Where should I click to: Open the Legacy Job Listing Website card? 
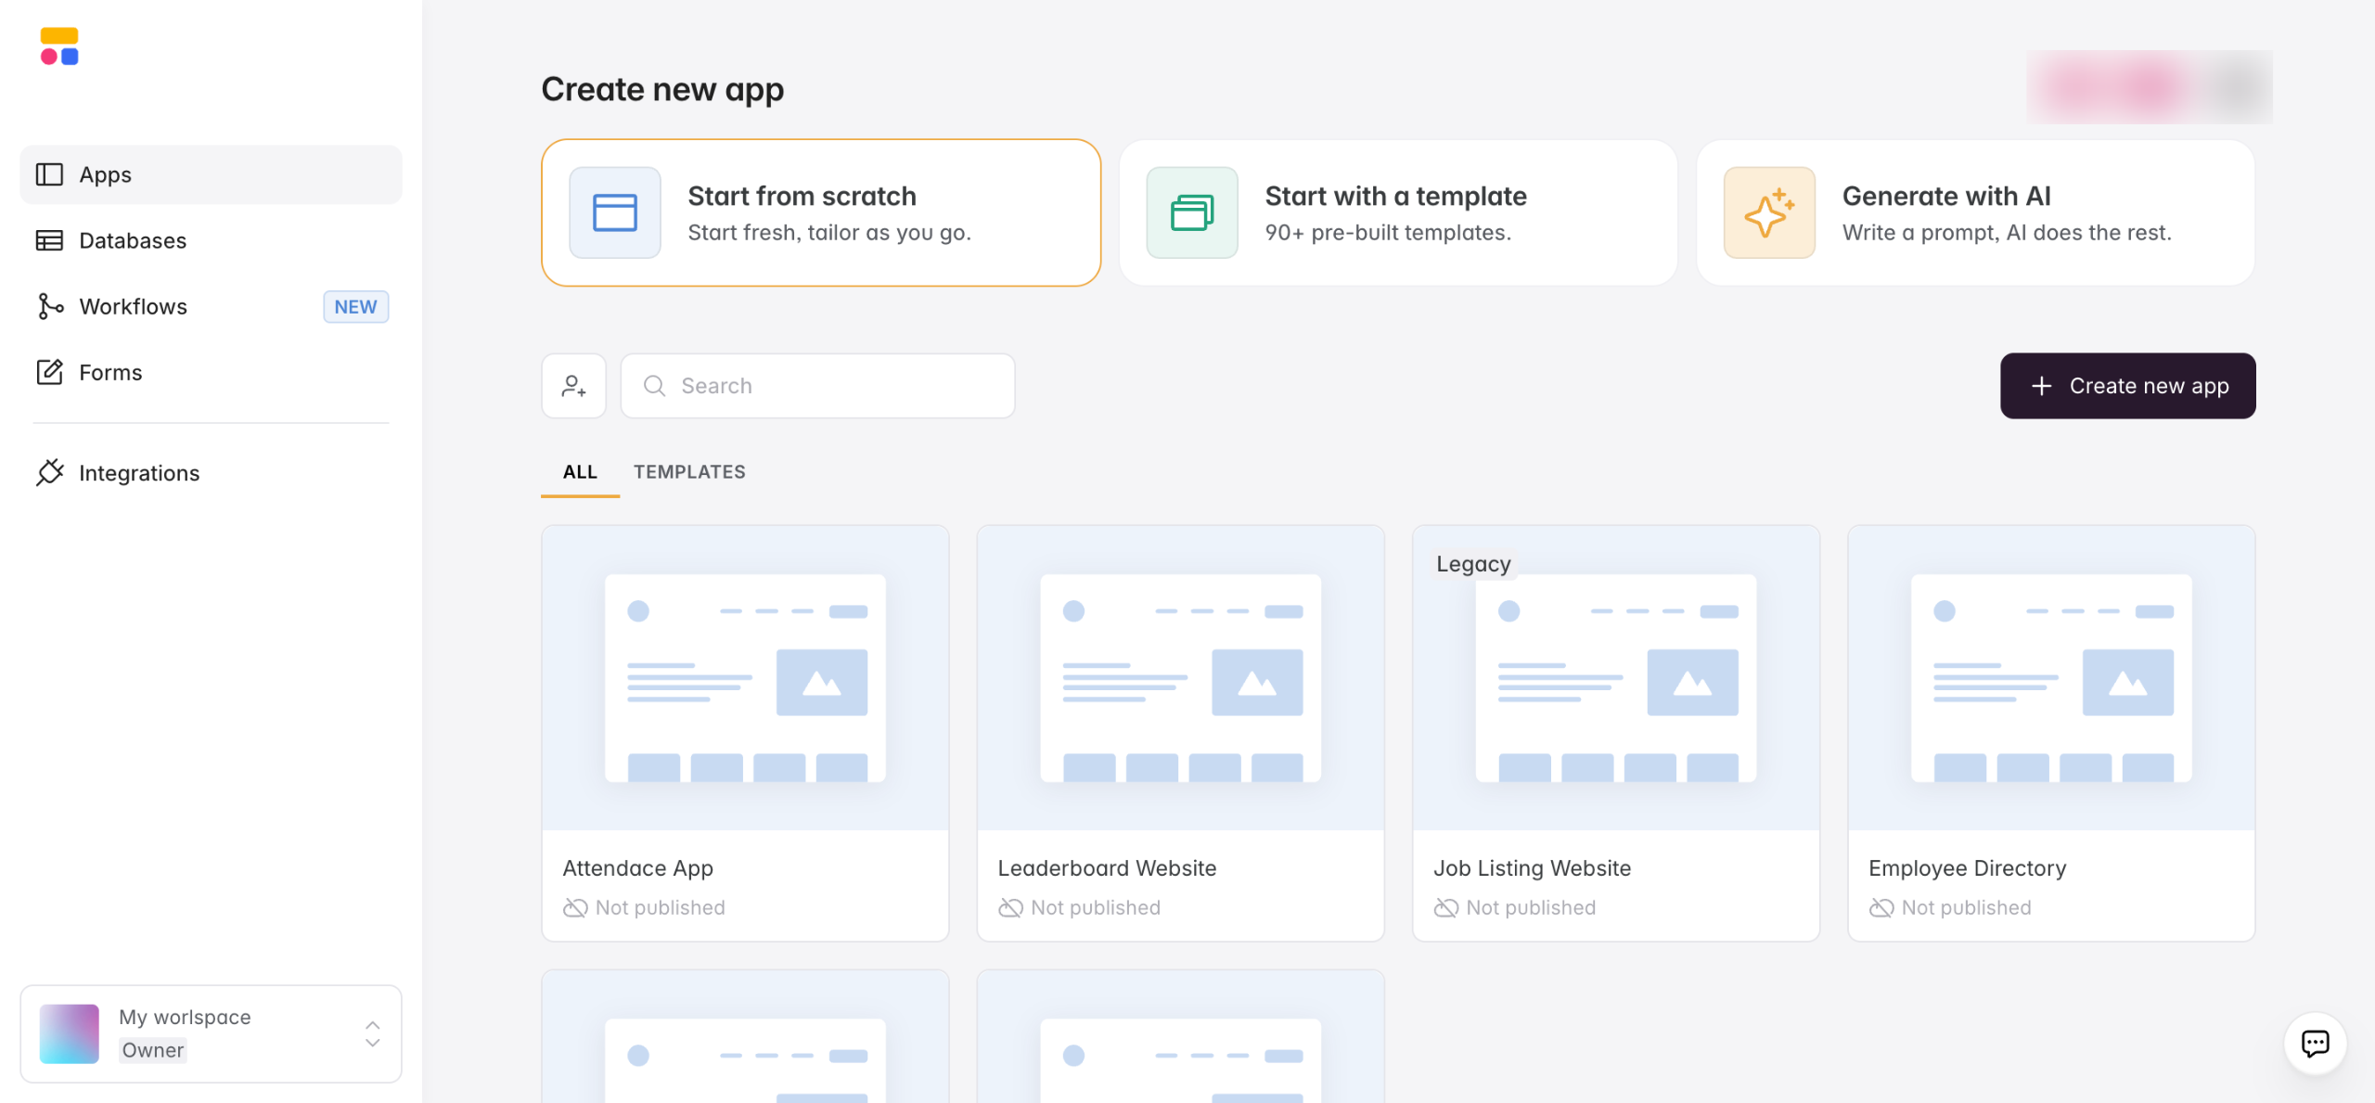1615,733
